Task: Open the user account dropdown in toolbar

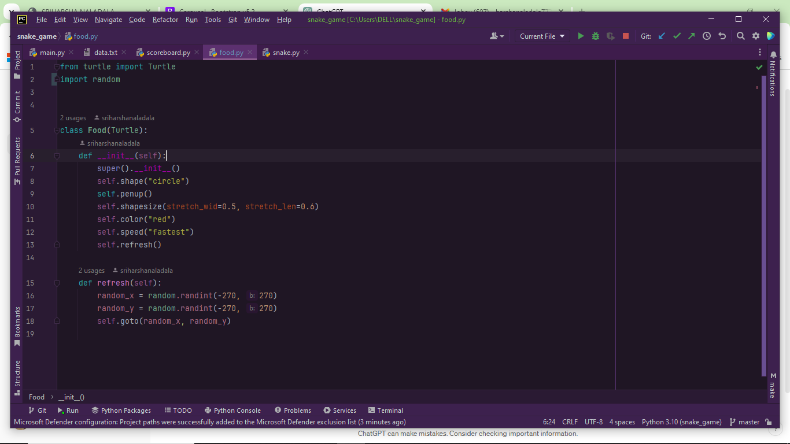Action: pos(497,36)
